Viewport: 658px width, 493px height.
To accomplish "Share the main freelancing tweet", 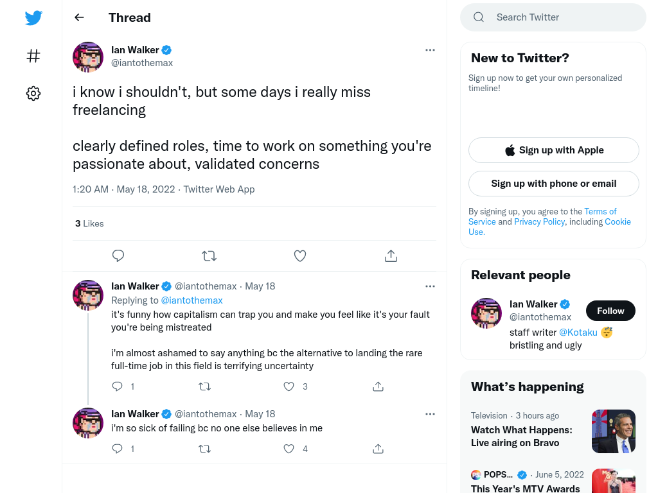I will pos(391,255).
